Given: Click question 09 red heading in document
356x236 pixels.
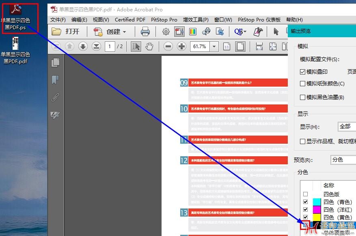Looking at the screenshot, I should click(238, 83).
